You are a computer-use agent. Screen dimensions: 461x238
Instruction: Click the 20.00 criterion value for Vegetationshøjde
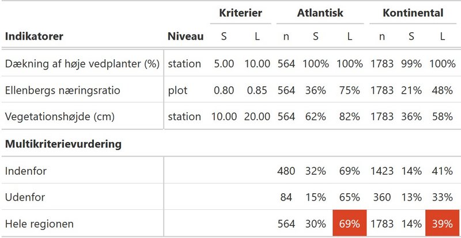coord(257,117)
